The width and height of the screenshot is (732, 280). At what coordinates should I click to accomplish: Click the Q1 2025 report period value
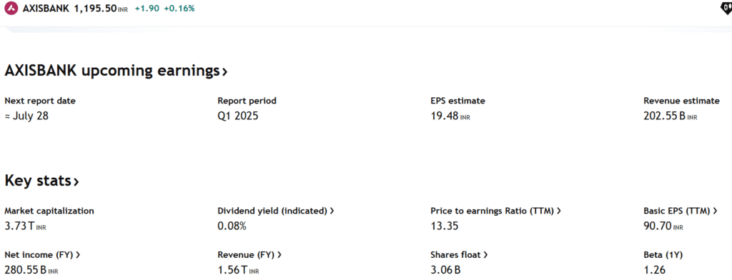click(237, 116)
